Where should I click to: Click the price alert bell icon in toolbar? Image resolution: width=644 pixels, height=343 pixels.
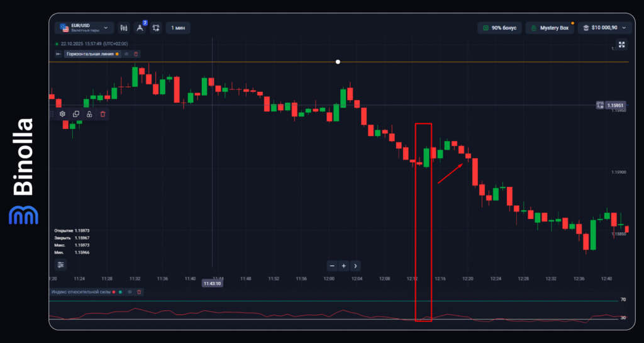(155, 28)
